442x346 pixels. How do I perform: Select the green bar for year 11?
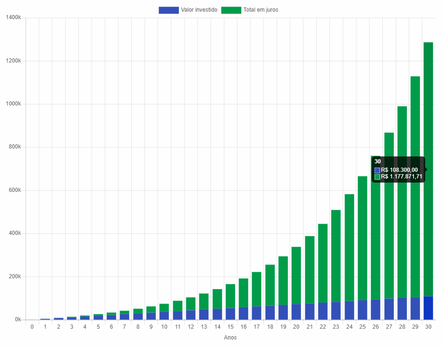(x=177, y=306)
